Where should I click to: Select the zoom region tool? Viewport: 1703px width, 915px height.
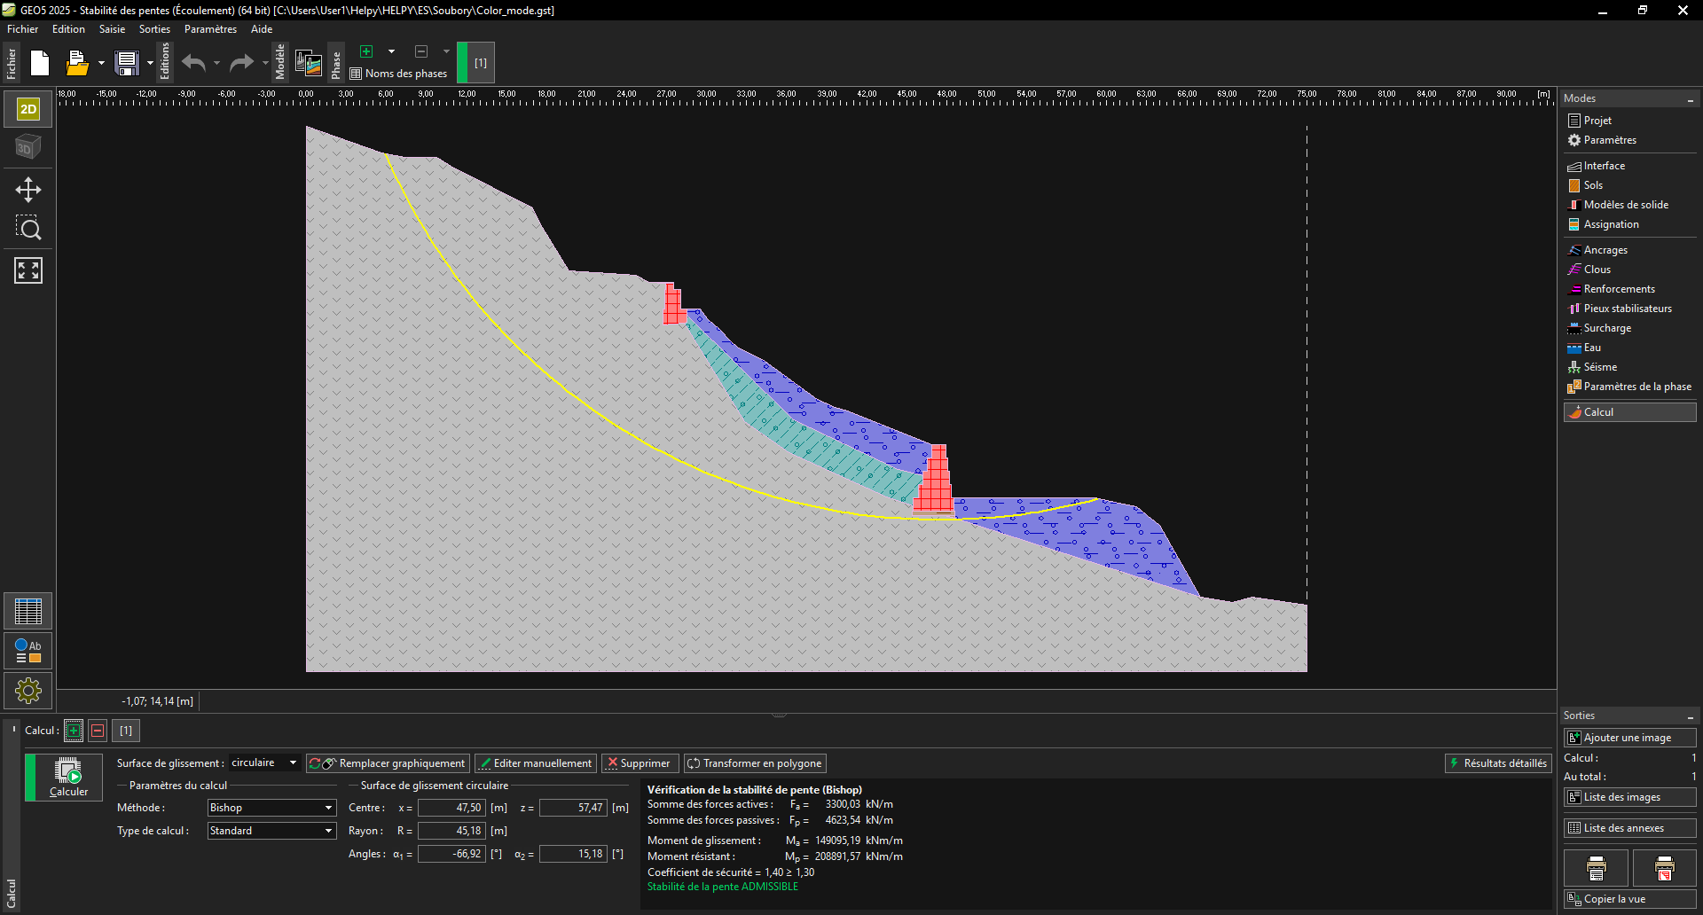(x=28, y=229)
